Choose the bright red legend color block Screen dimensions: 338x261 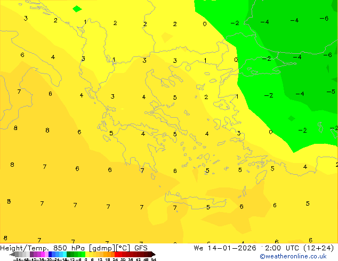tap(116, 254)
